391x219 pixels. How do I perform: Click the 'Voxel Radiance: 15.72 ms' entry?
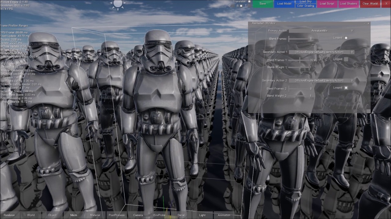[x=16, y=102]
